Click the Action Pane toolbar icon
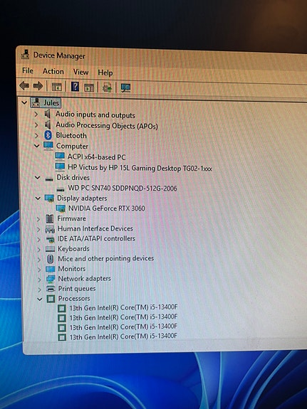The width and height of the screenshot is (307, 409). click(89, 87)
